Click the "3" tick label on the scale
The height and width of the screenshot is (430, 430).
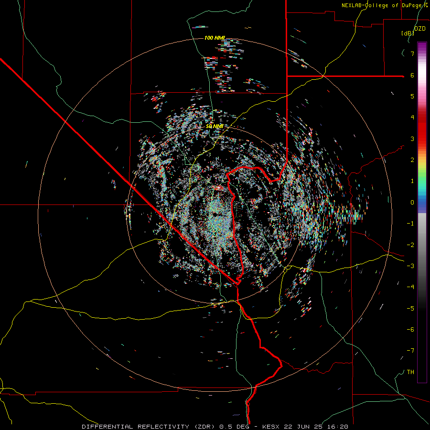pyautogui.click(x=412, y=139)
